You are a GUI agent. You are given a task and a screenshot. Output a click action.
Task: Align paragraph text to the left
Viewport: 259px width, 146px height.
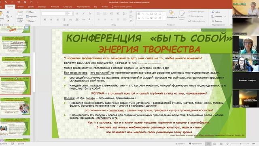coord(99,19)
